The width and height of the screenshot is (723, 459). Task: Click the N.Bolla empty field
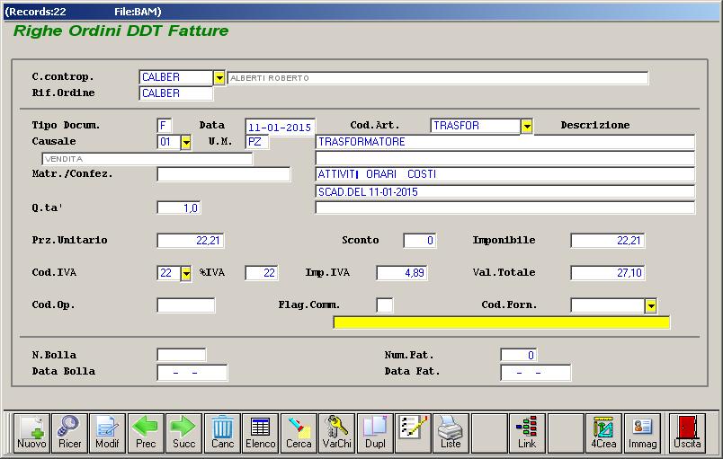pos(182,355)
